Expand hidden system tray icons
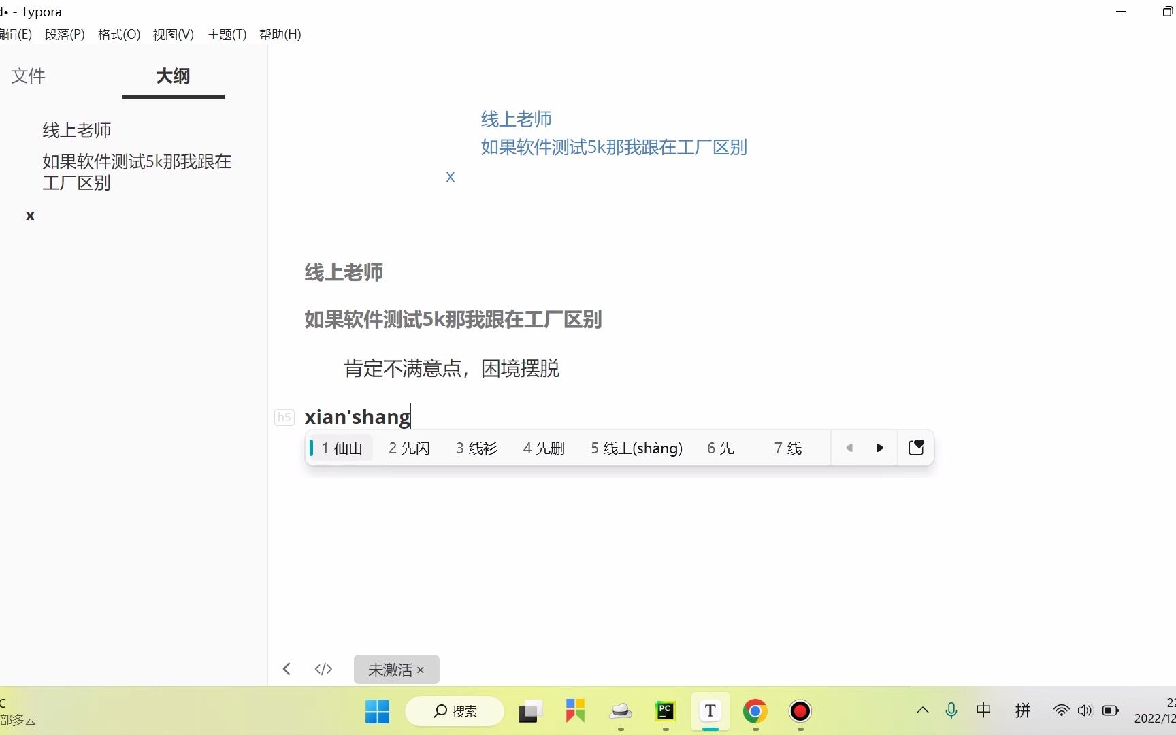 point(923,710)
